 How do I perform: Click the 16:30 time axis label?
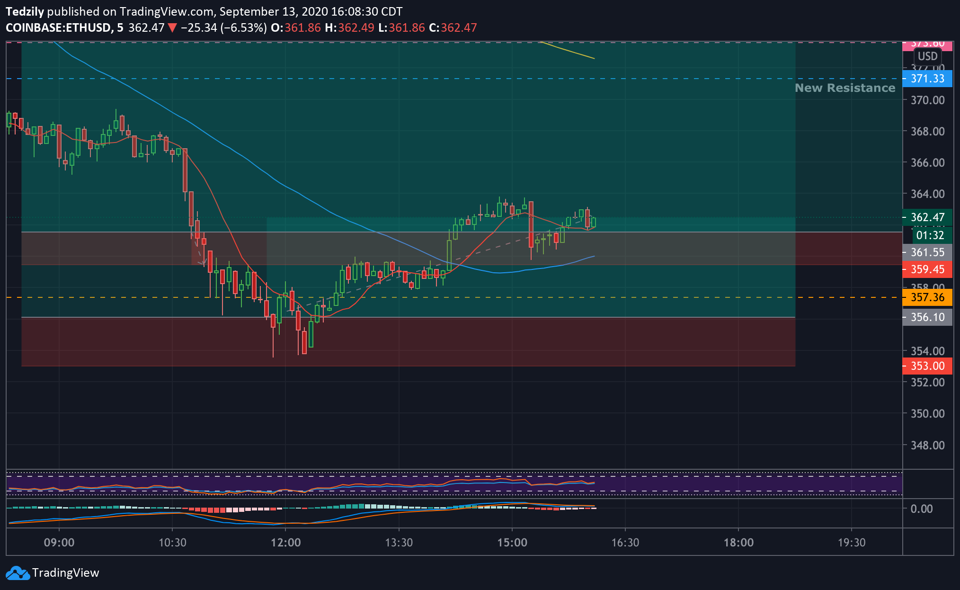click(x=625, y=543)
